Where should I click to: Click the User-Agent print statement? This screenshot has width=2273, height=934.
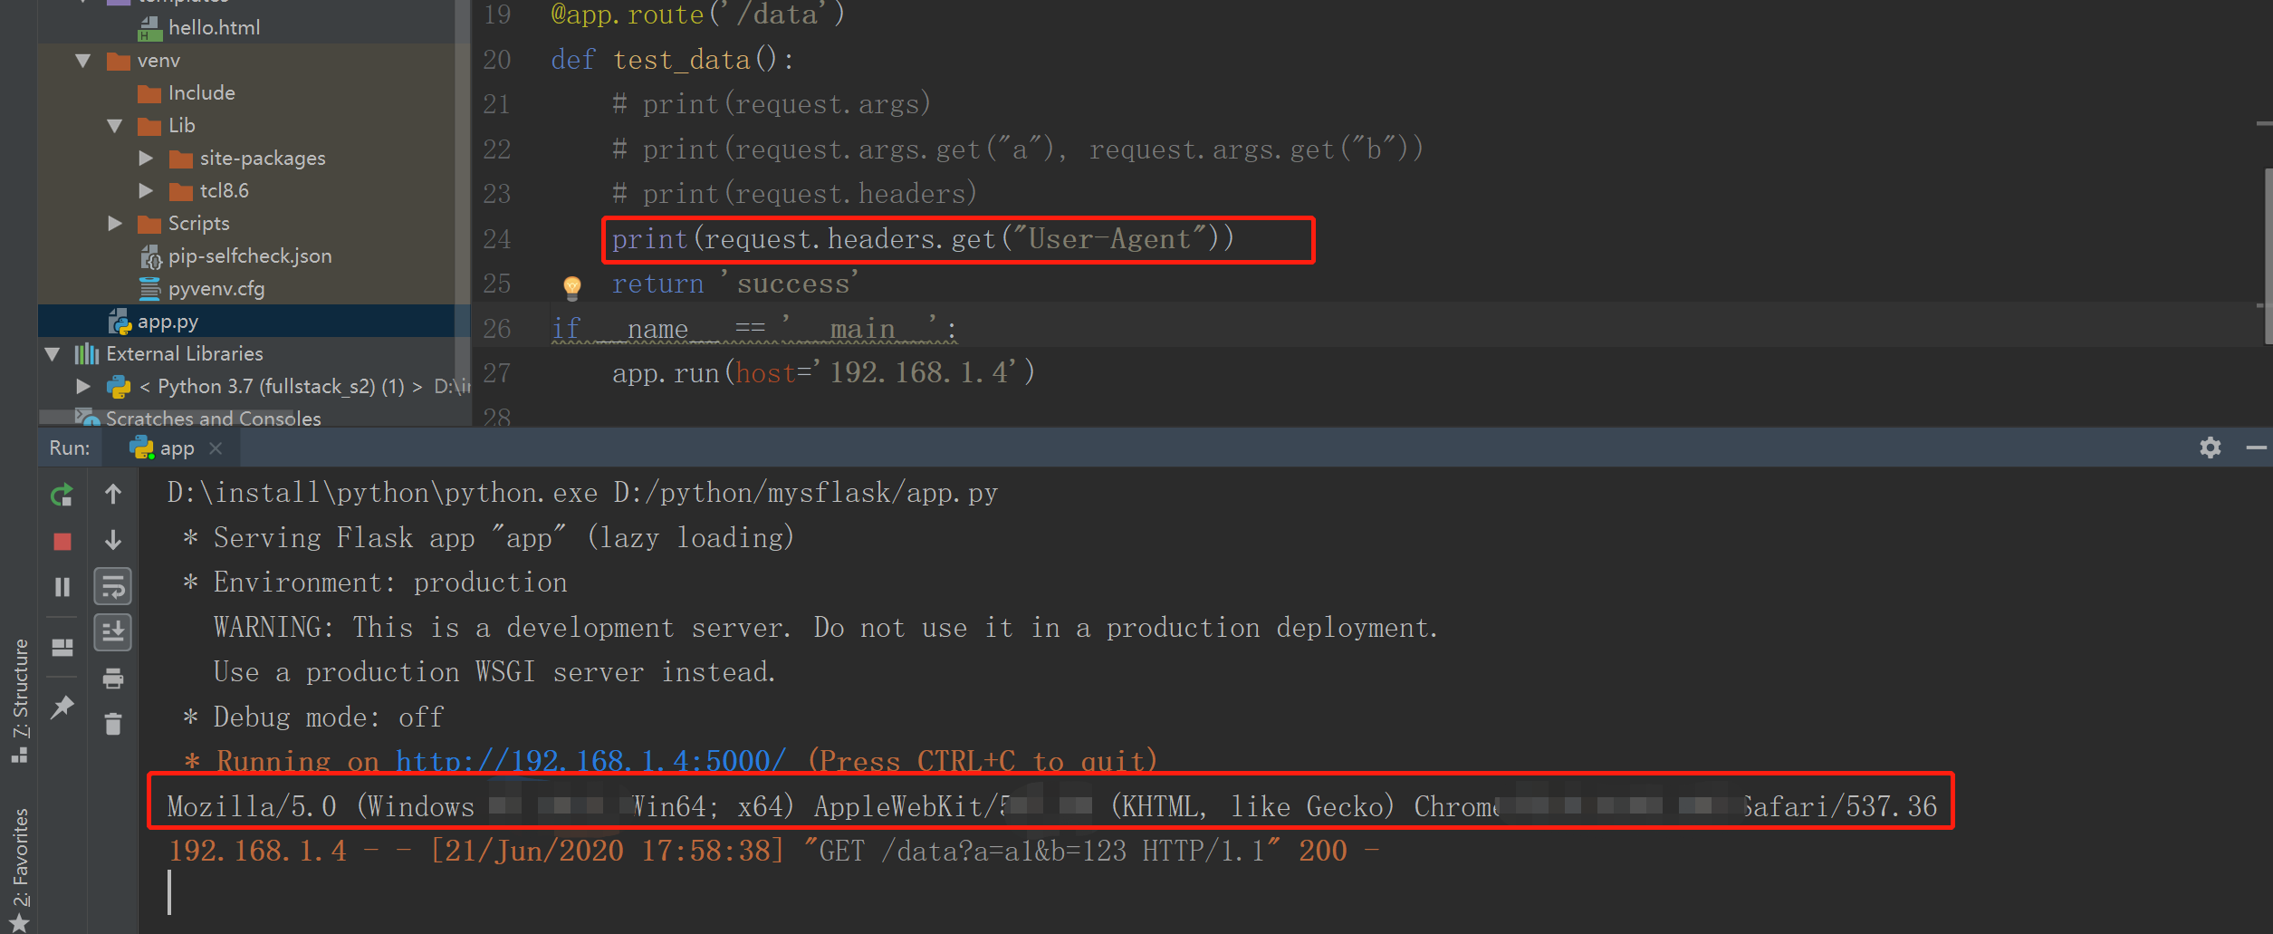point(923,239)
